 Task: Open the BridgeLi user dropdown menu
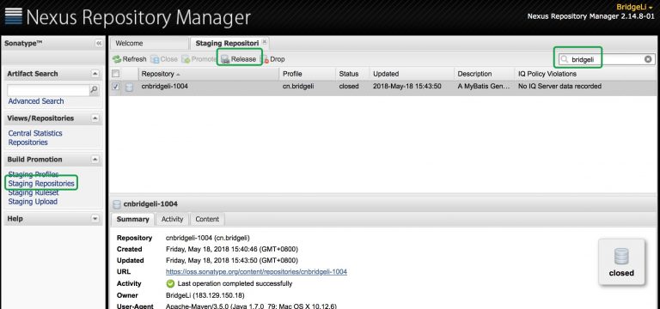click(x=635, y=7)
